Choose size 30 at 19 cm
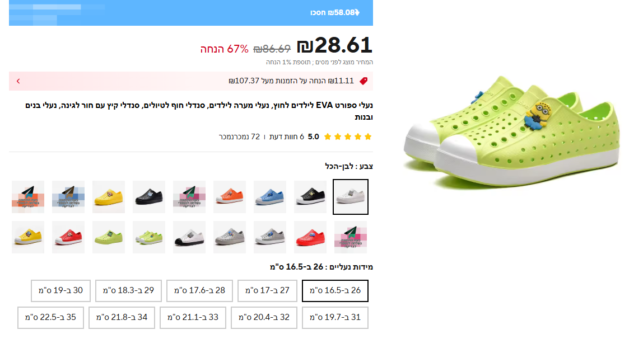643x339 pixels. 60,291
